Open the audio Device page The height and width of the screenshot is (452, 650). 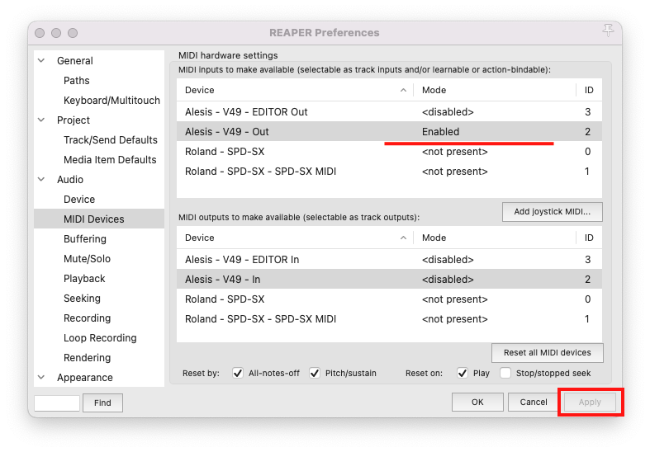pos(79,200)
